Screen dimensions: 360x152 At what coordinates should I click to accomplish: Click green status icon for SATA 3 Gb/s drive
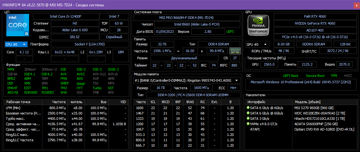(248, 119)
